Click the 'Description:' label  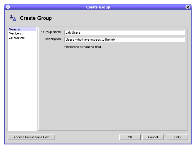pos(53,39)
